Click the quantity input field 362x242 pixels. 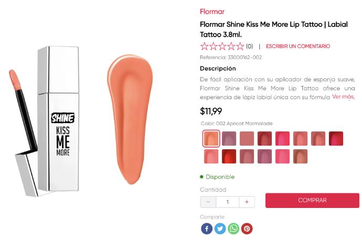pyautogui.click(x=227, y=202)
